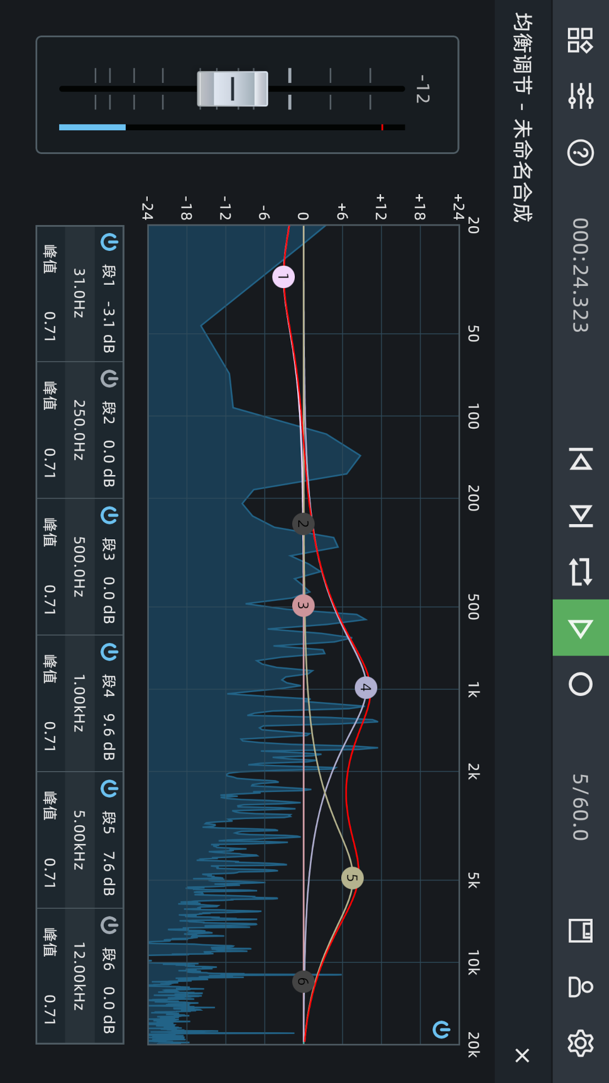Viewport: 609px width, 1083px height.
Task: Open the mixer sliders panel icon
Action: coord(580,96)
